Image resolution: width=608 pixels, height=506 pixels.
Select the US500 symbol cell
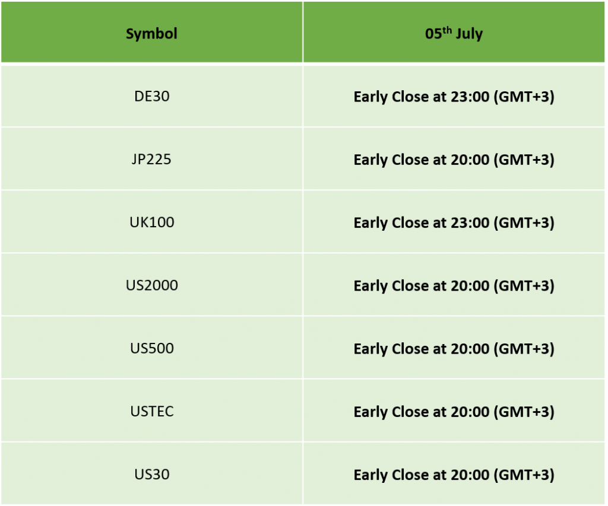coord(151,348)
